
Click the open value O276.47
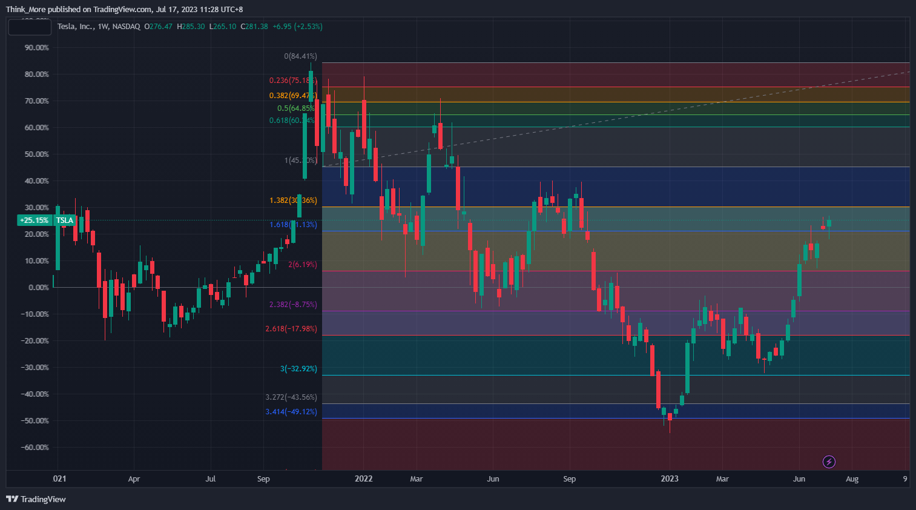coord(159,27)
